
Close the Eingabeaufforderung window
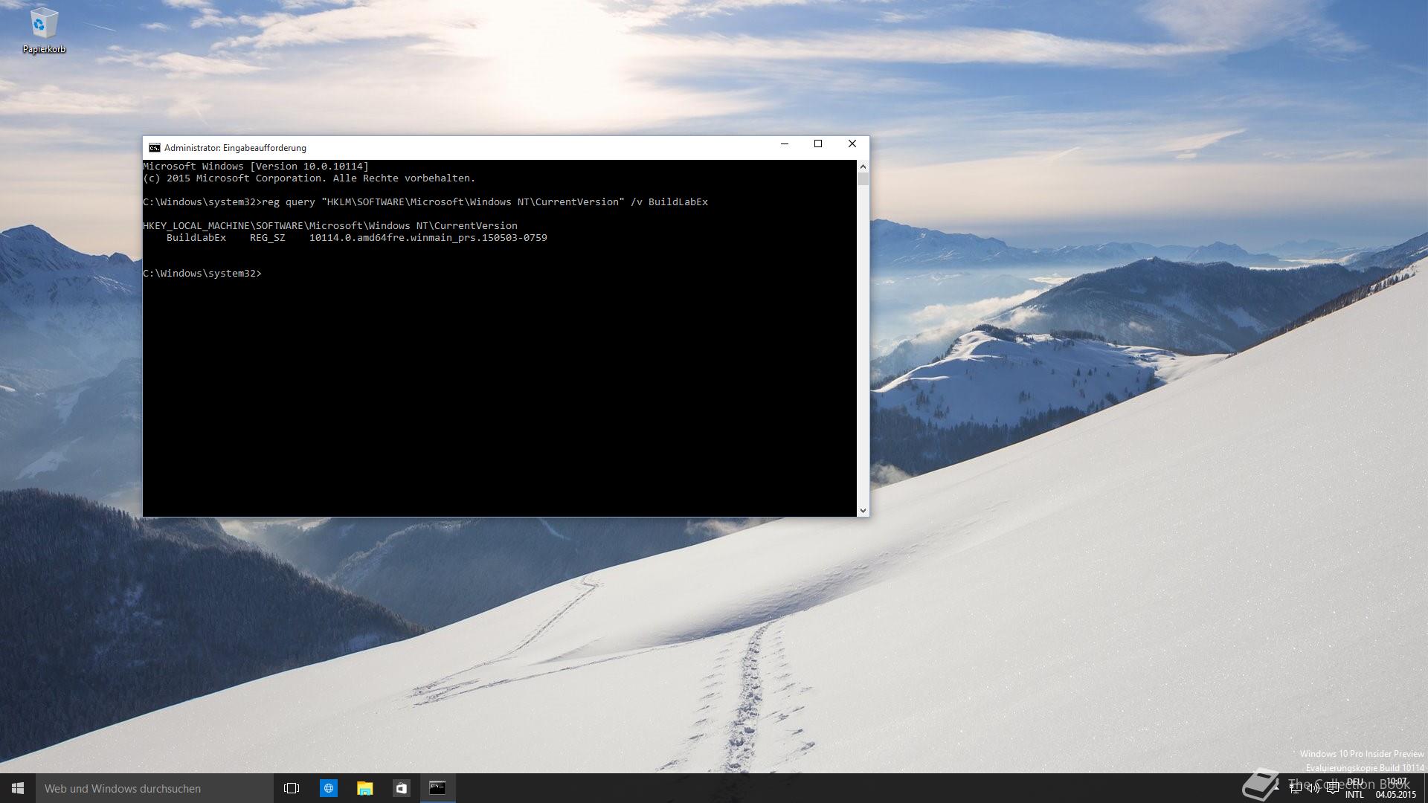852,144
